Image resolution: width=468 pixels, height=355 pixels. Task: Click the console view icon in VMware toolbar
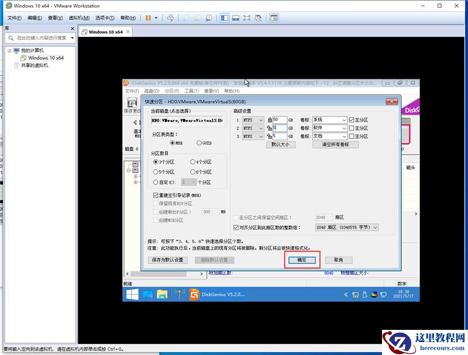(274, 18)
